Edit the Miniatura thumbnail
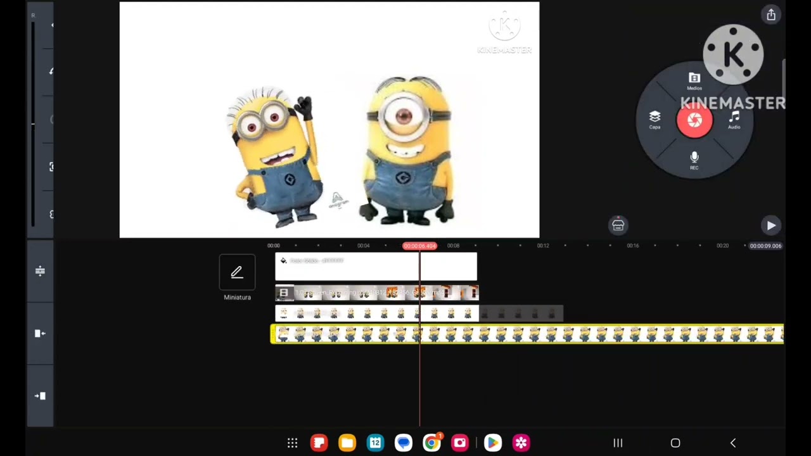811x456 pixels. [x=237, y=272]
